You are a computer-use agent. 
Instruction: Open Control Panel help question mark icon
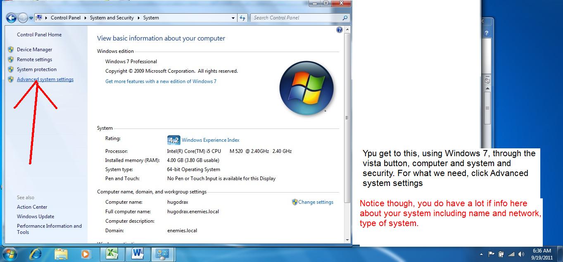tap(340, 30)
